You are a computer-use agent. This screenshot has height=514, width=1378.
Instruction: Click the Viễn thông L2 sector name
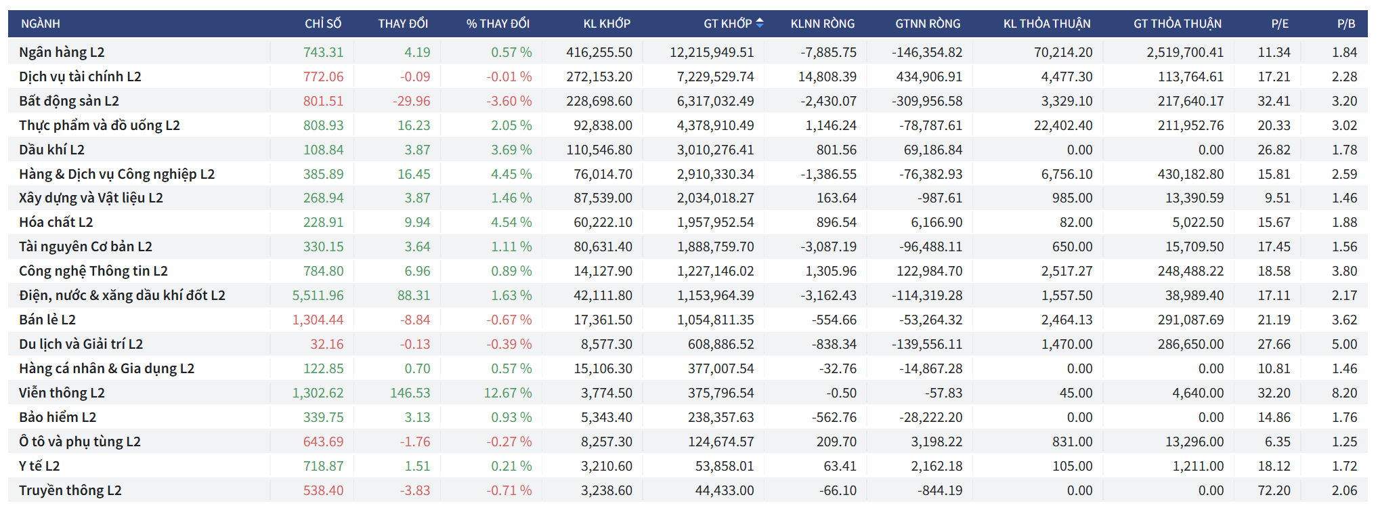pyautogui.click(x=62, y=393)
